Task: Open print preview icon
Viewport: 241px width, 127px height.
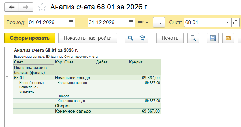Action: 193,38
